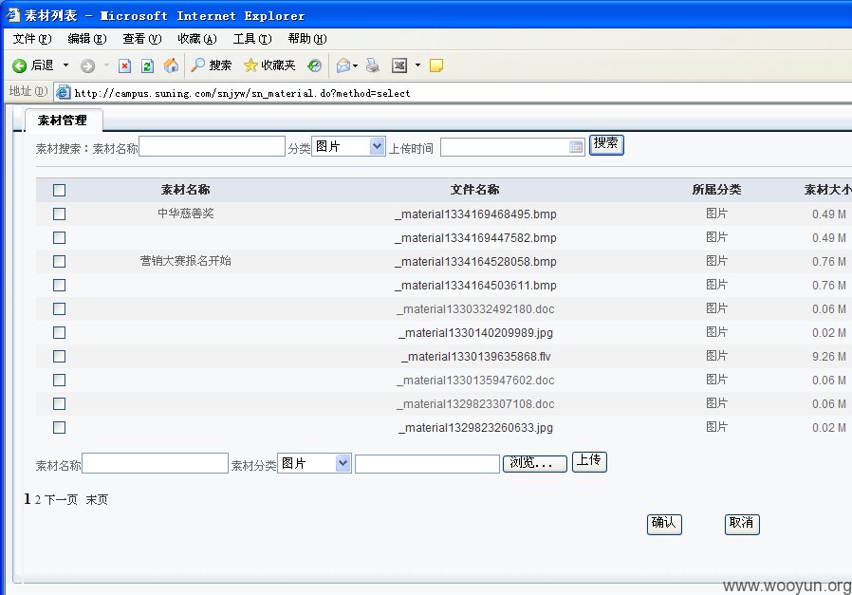
Task: Check row _material1330139635868.flv checkbox
Action: pos(59,357)
